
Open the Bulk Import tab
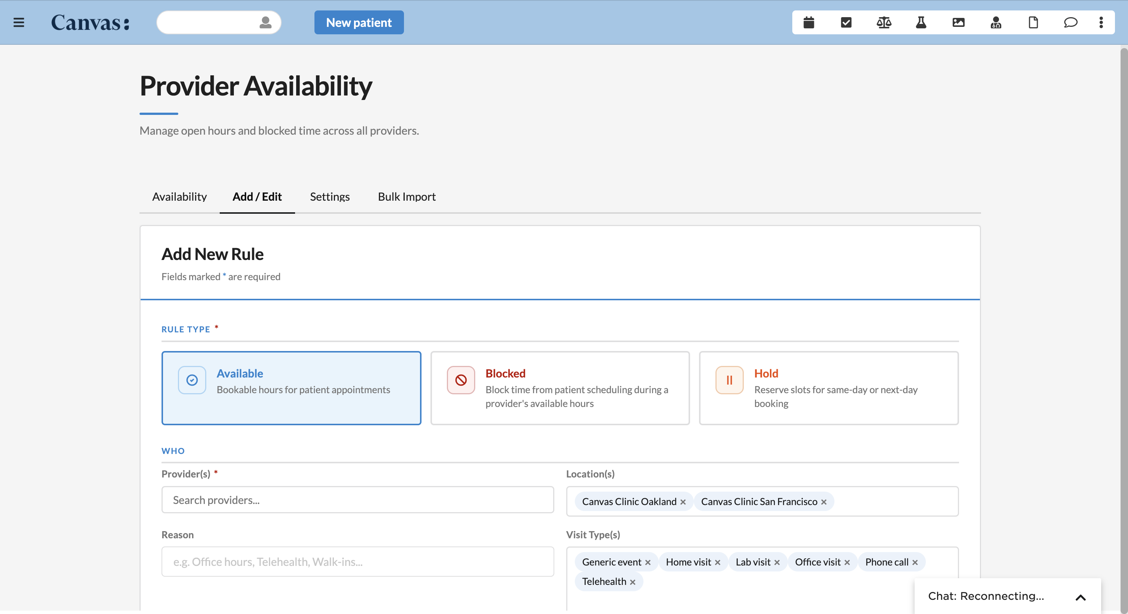point(407,197)
